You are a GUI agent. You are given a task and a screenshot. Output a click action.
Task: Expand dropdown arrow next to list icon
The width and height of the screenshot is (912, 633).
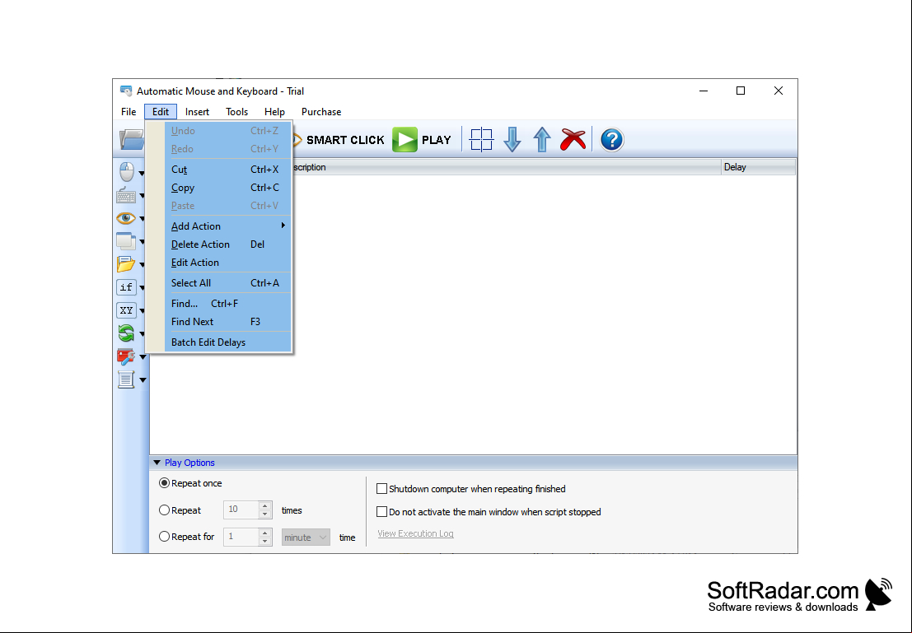143,380
